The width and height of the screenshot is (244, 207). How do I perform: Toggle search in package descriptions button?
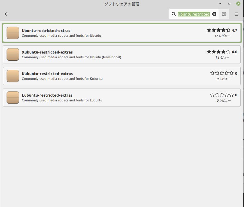(224, 14)
